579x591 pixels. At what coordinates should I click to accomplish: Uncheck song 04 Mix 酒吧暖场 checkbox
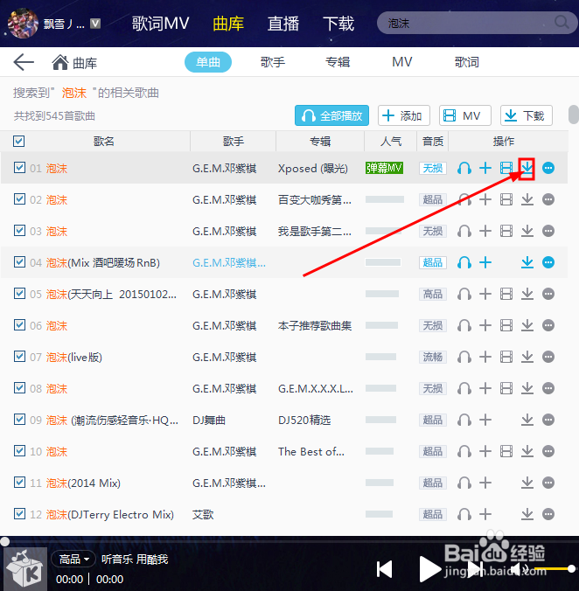click(x=19, y=261)
